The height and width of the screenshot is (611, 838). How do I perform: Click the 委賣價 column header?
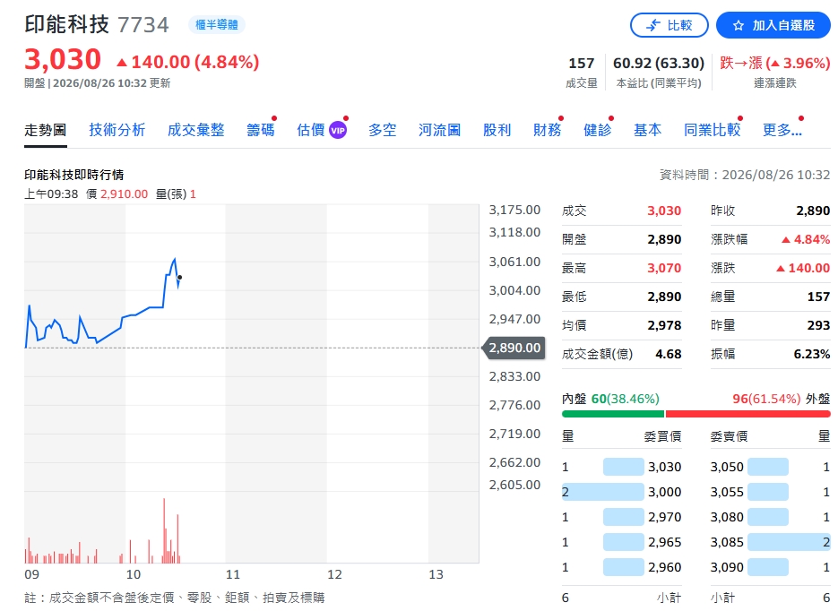(x=729, y=436)
